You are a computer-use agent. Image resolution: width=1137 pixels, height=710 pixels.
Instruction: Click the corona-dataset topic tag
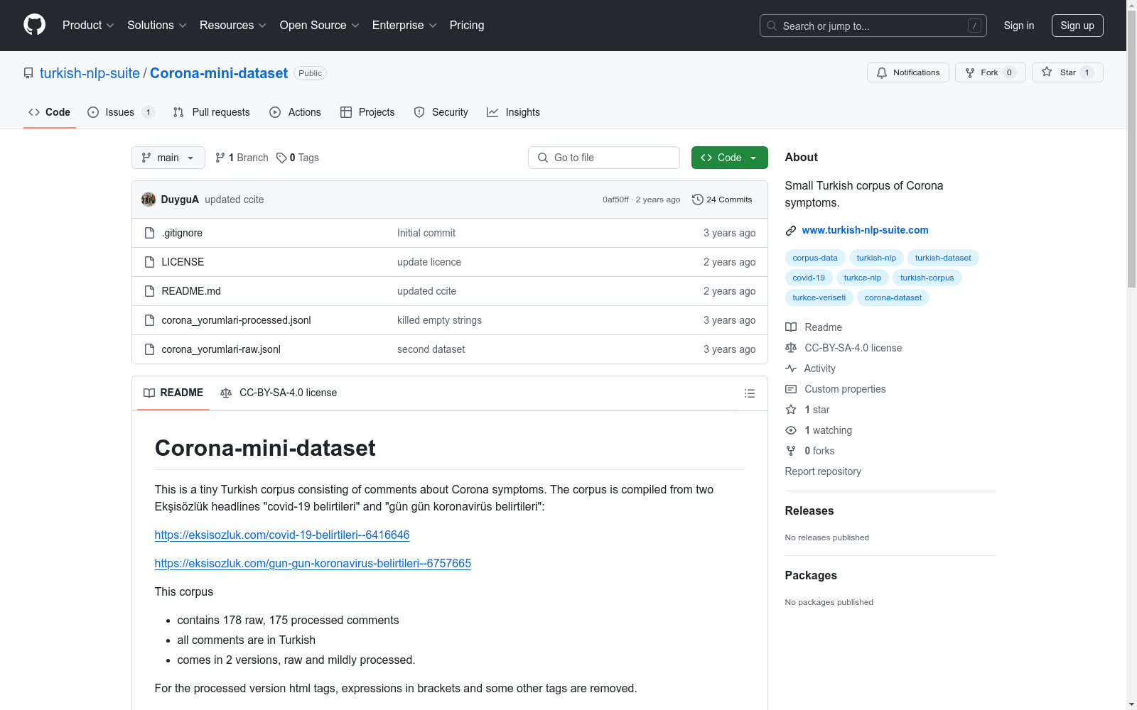point(893,297)
